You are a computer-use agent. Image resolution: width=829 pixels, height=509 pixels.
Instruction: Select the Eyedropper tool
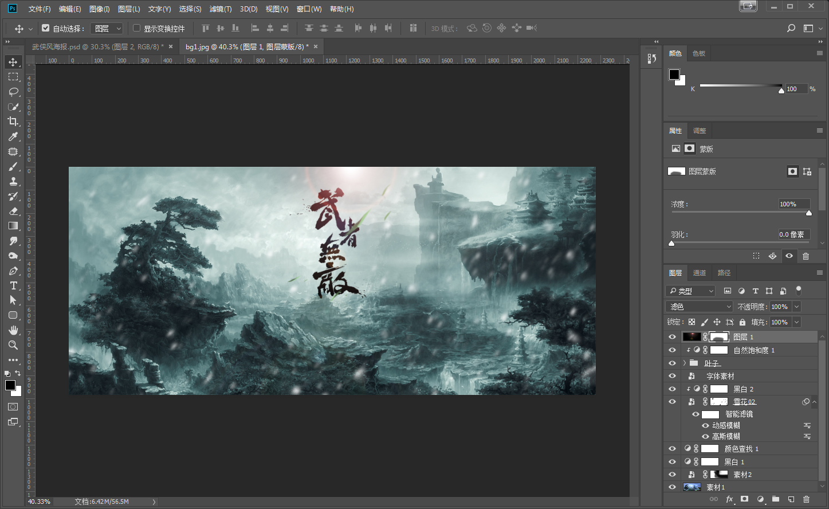pyautogui.click(x=13, y=136)
